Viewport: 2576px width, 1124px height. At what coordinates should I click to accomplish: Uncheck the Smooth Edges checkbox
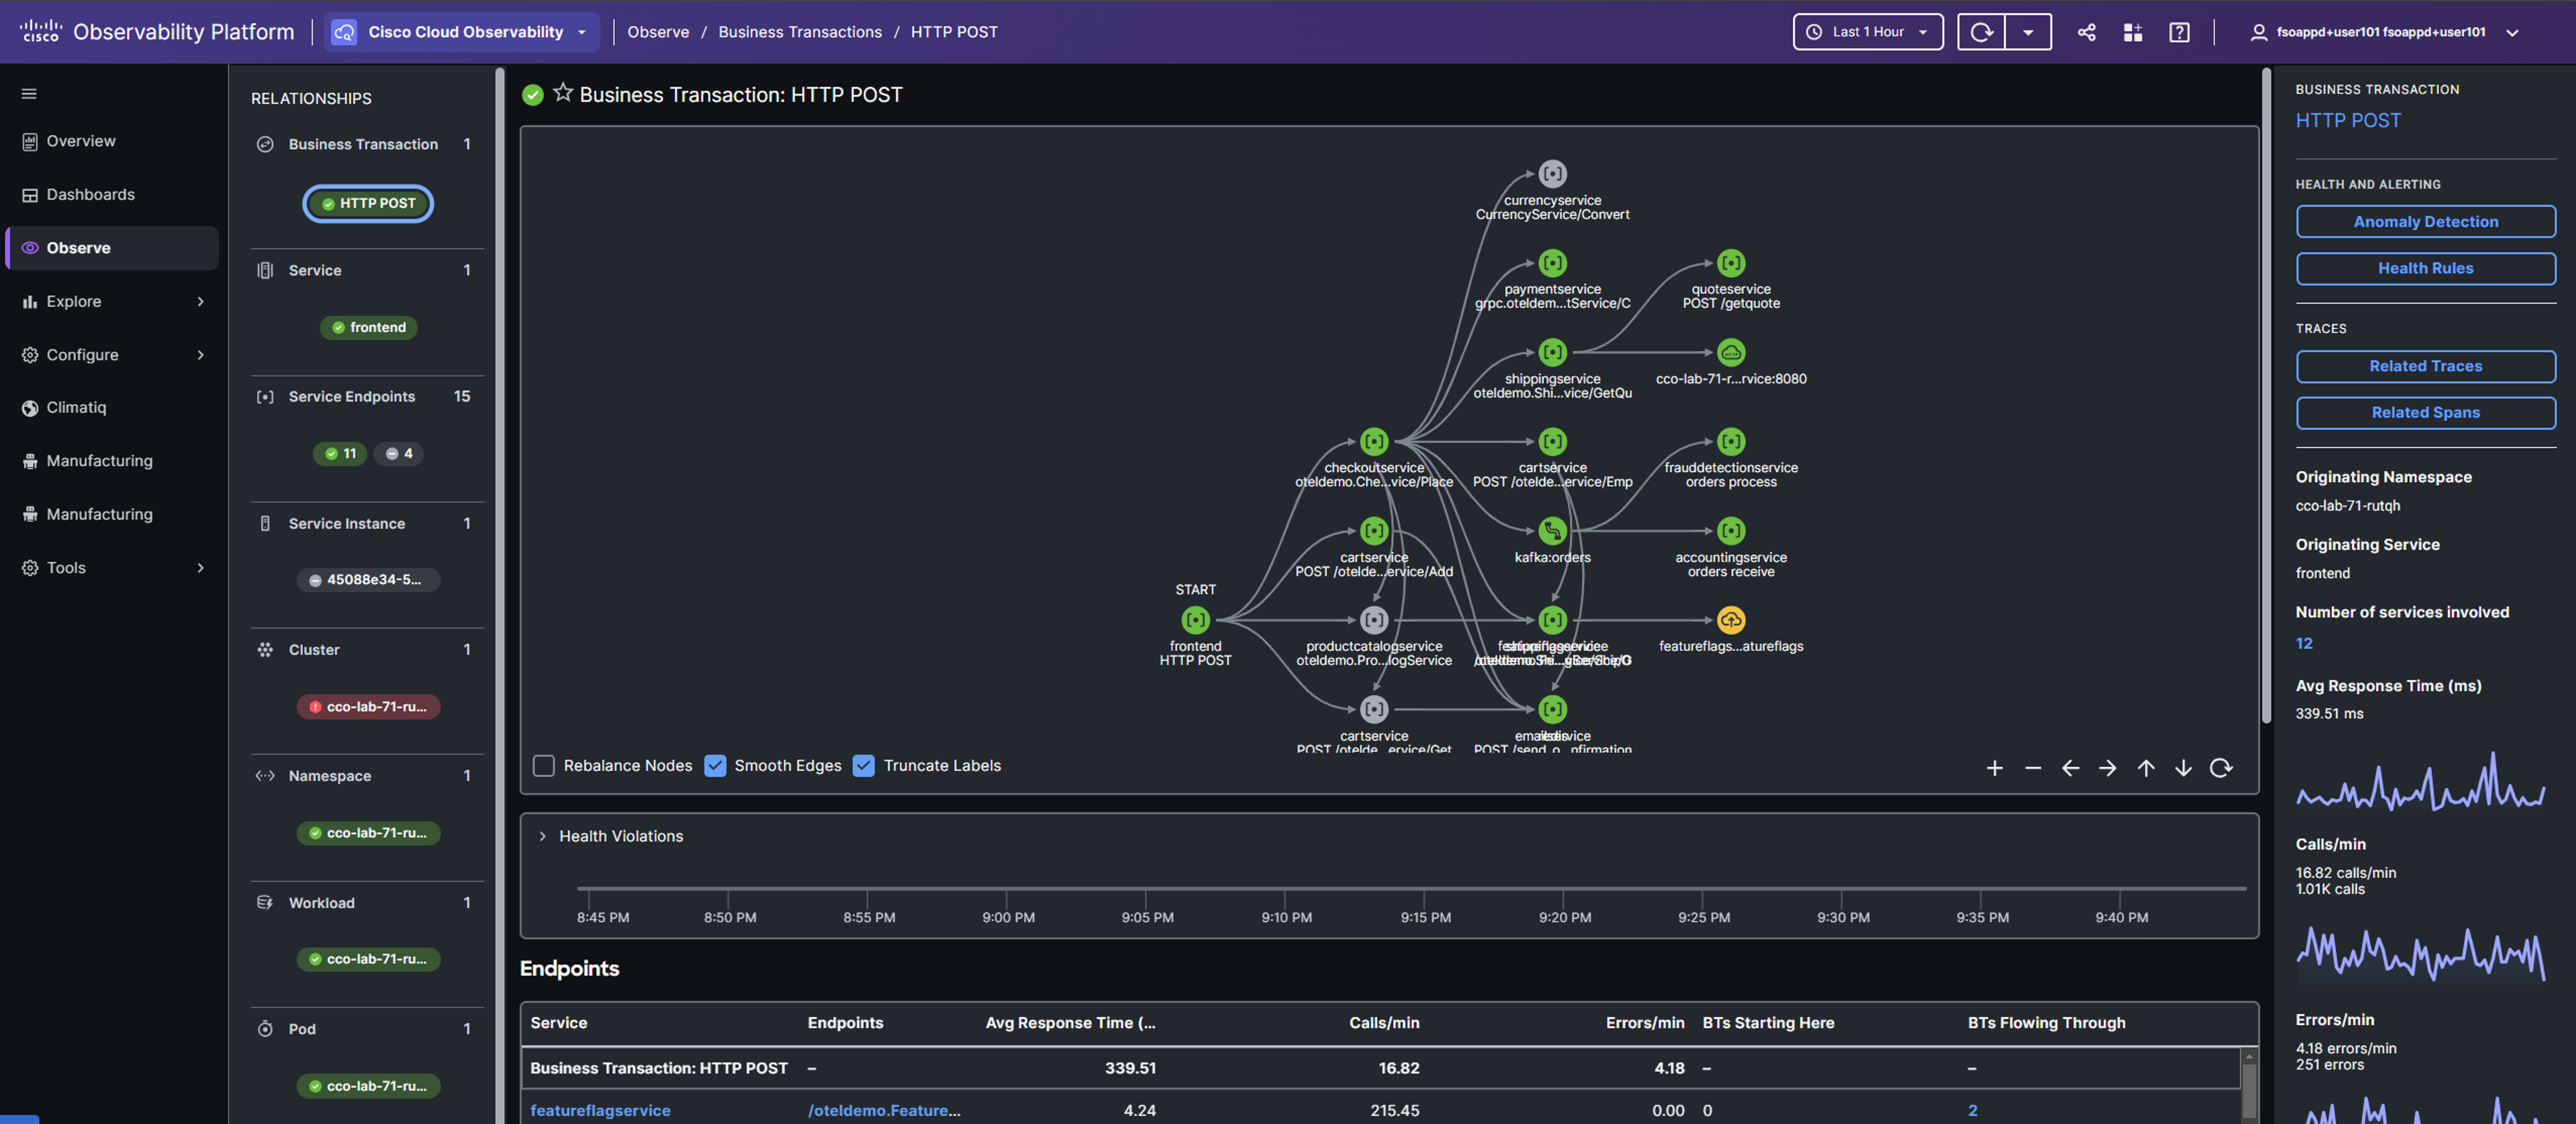[715, 766]
